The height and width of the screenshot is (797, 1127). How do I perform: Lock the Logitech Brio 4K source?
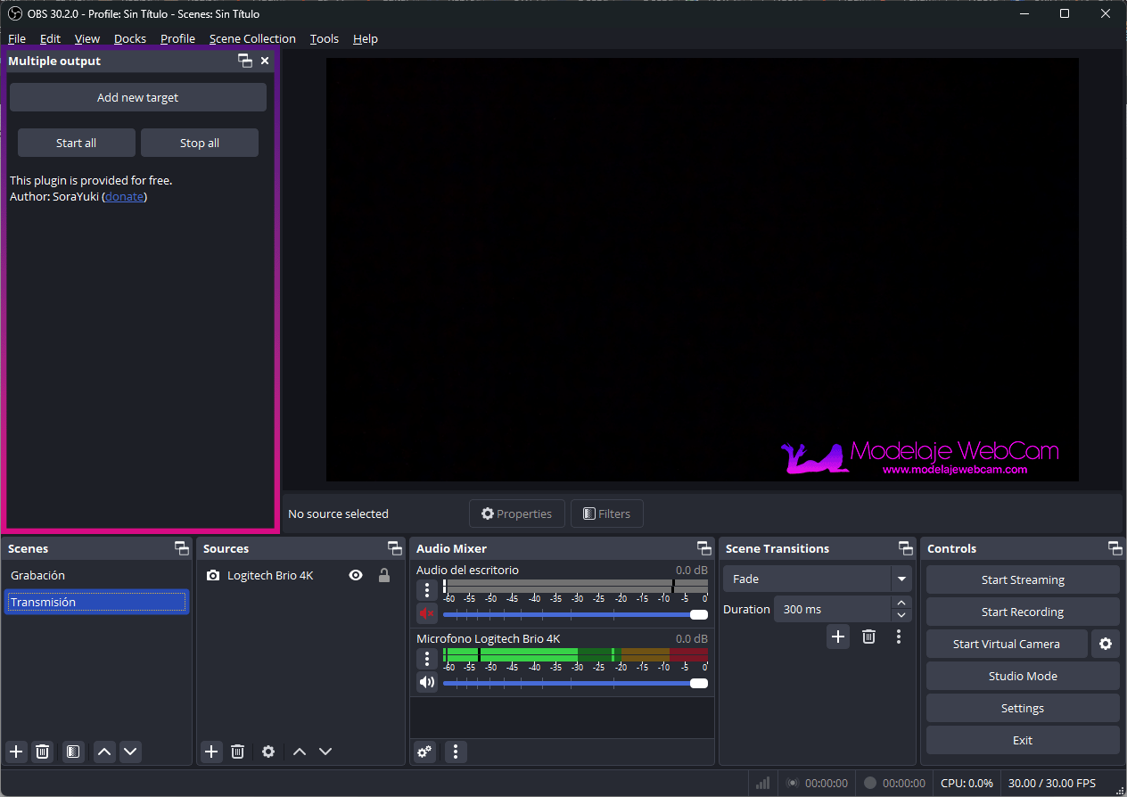(384, 576)
